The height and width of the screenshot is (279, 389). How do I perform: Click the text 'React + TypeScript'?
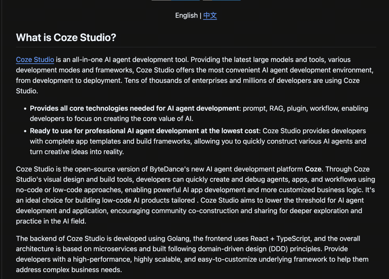pyautogui.click(x=280, y=239)
